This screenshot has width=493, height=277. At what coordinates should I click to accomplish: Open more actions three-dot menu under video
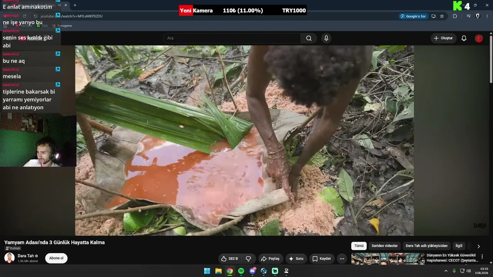tap(342, 259)
